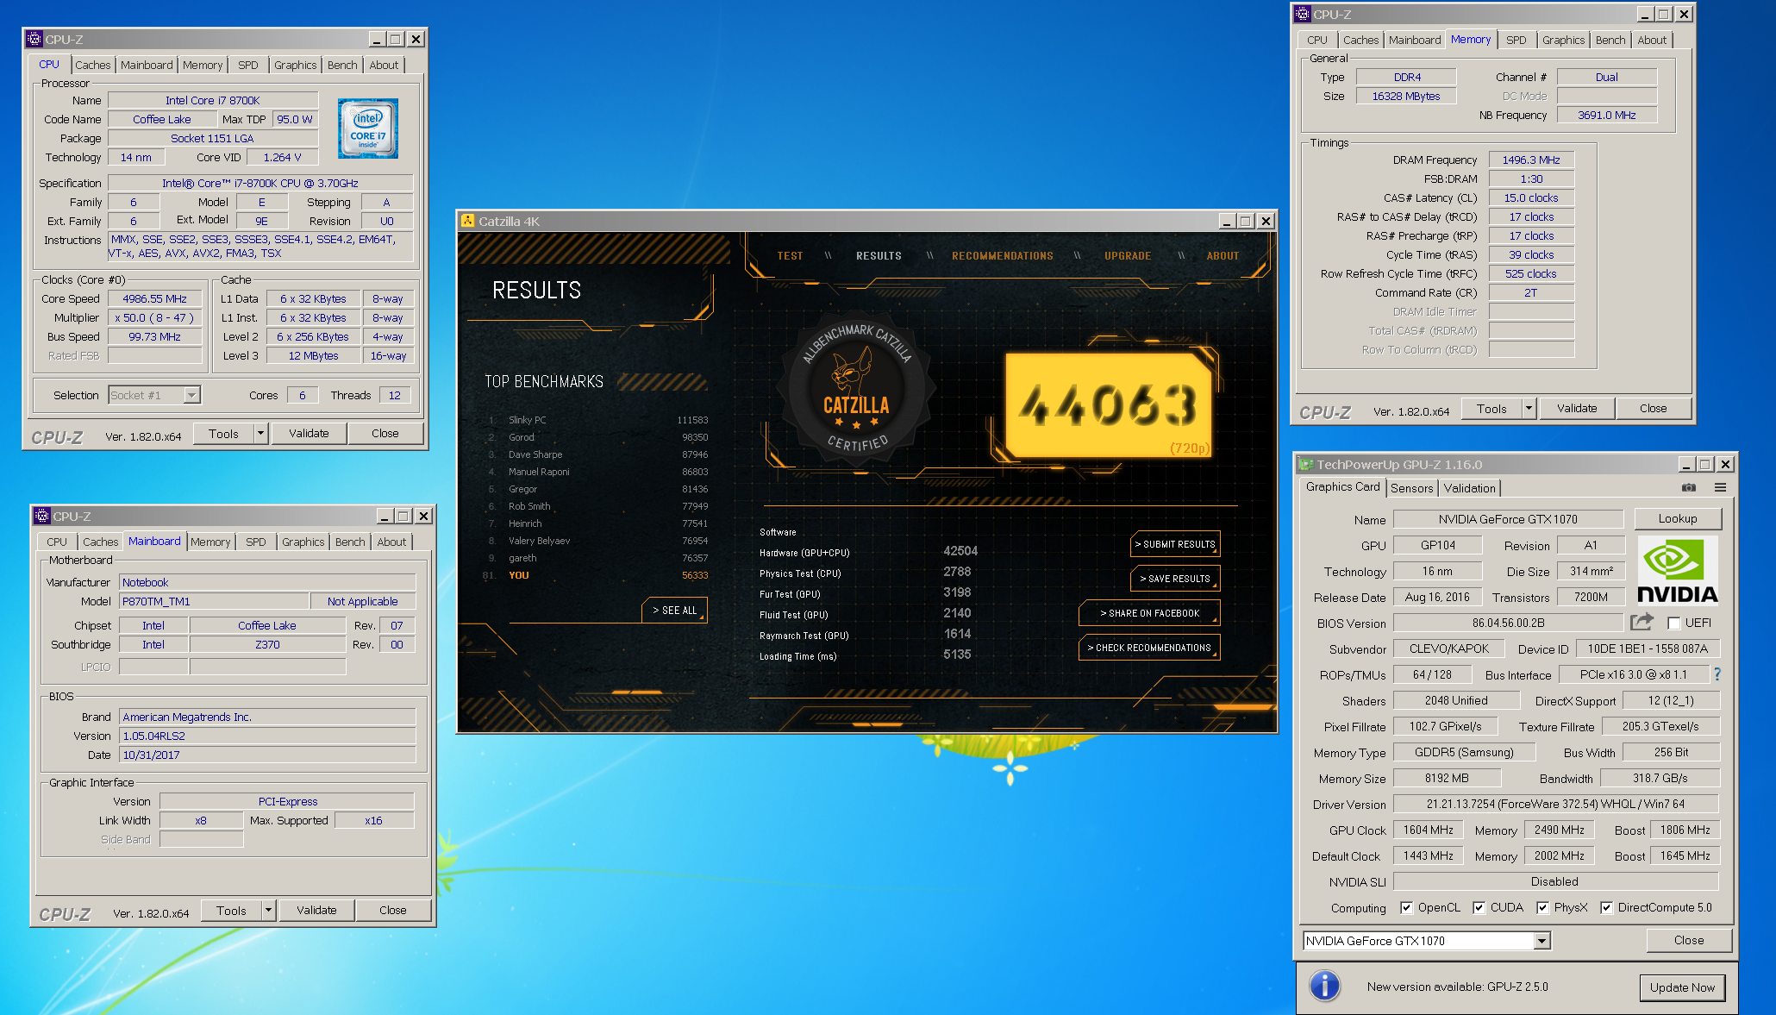
Task: Click the Catzilla 4K title bar icon
Action: pyautogui.click(x=468, y=221)
